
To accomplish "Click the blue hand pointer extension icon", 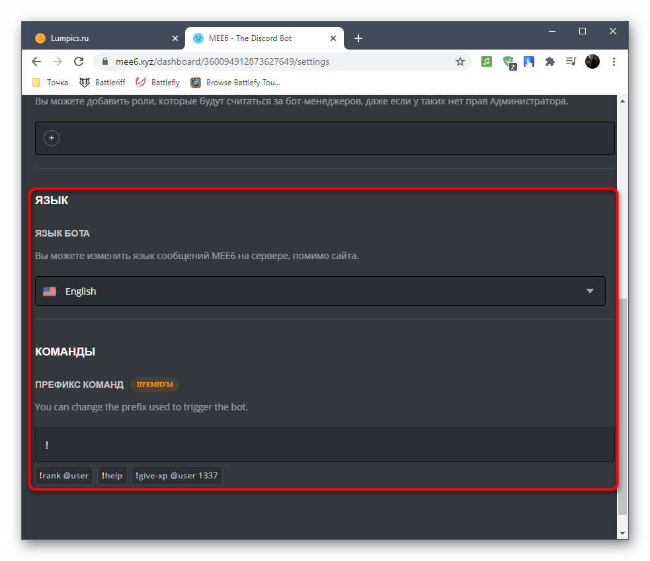I will (529, 61).
